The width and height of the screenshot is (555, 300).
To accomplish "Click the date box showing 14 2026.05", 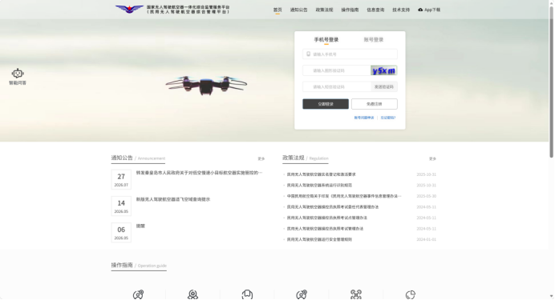I will pyautogui.click(x=121, y=206).
